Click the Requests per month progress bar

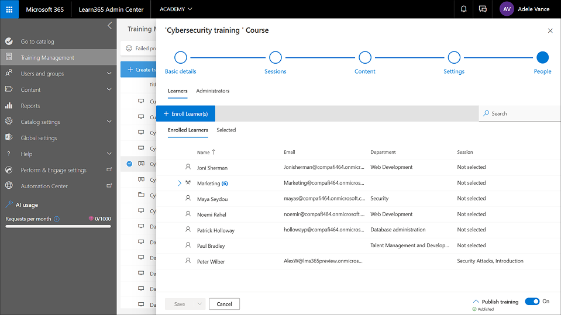point(58,226)
